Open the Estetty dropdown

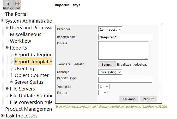[103, 92]
